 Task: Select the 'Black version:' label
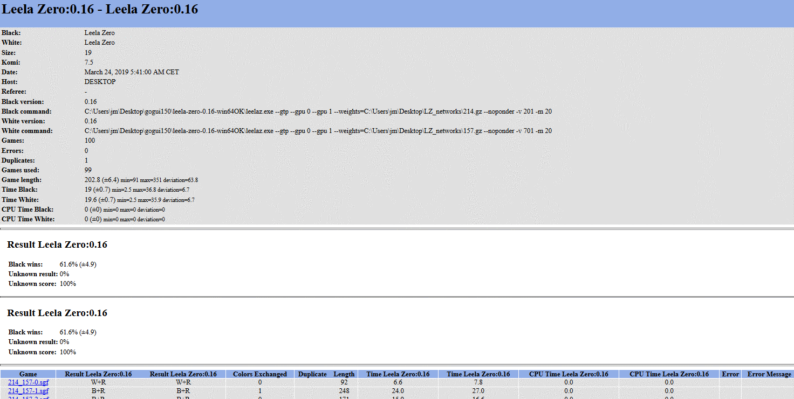point(23,102)
